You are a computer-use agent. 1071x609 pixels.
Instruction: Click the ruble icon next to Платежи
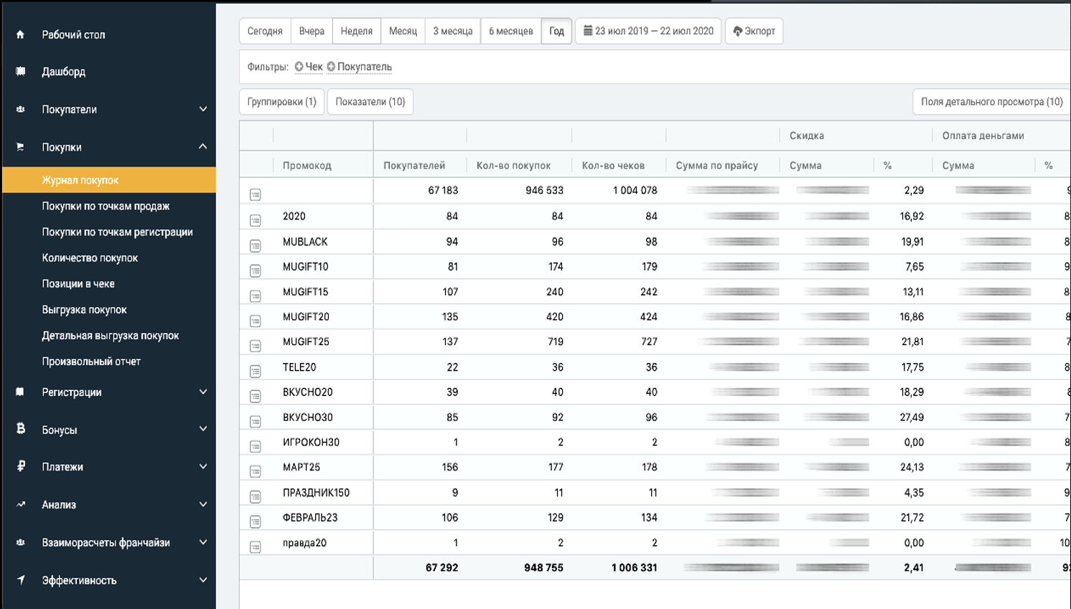21,466
